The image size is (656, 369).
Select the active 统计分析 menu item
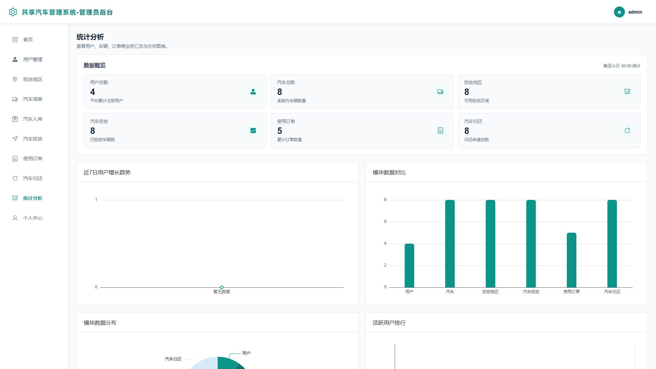(x=34, y=198)
